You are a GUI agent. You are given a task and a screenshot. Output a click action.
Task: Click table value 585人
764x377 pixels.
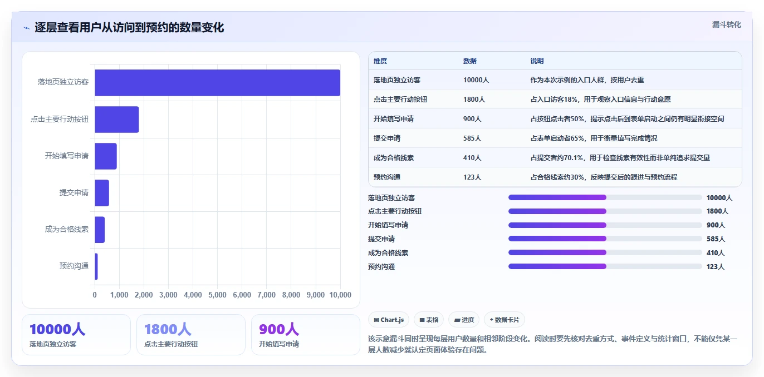pos(472,138)
